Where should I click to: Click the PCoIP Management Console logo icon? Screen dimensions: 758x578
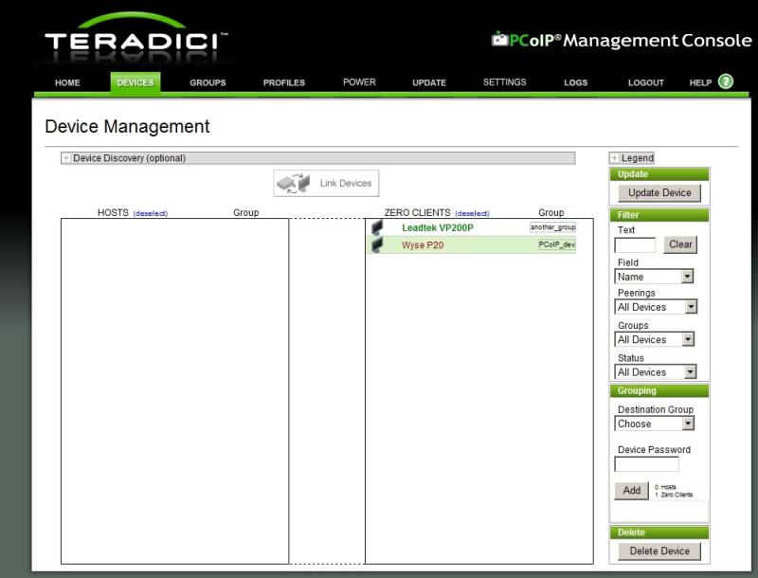tap(500, 39)
